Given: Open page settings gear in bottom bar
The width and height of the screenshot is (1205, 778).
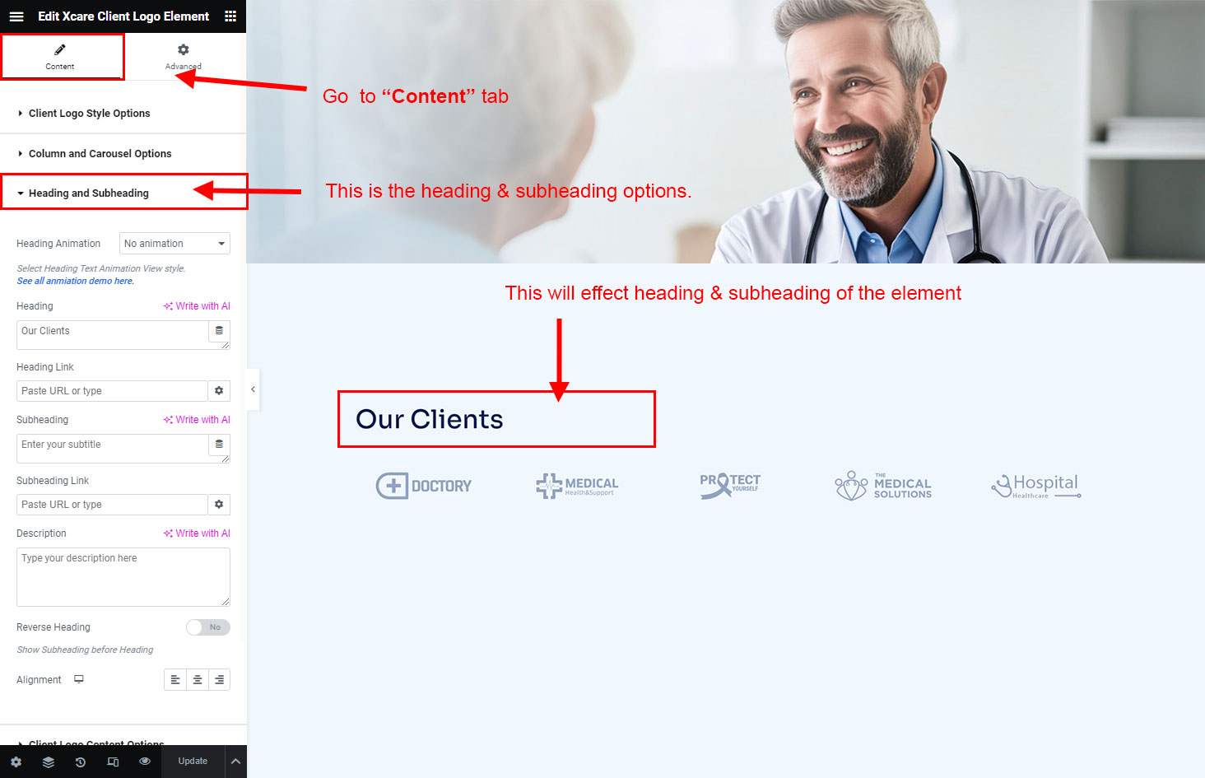Looking at the screenshot, I should [x=16, y=762].
